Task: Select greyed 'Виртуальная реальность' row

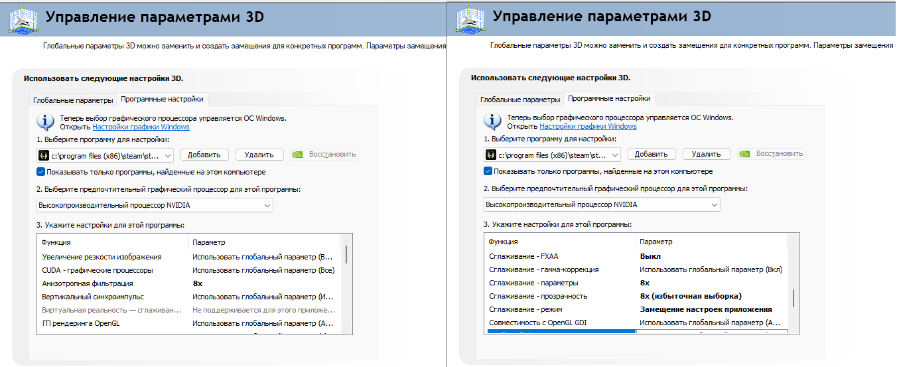Action: pyautogui.click(x=189, y=310)
